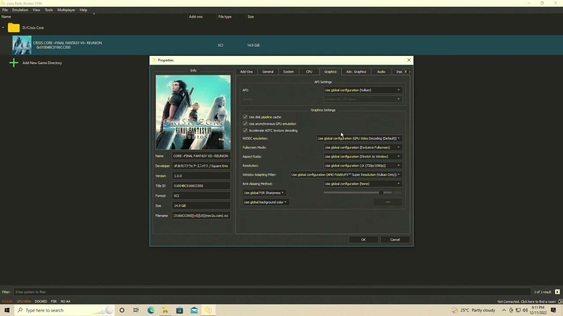Switch to the Add-Ons tab
This screenshot has width=563, height=316.
tap(246, 72)
